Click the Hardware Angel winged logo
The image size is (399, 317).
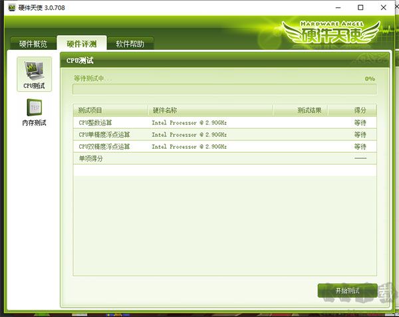pyautogui.click(x=331, y=33)
